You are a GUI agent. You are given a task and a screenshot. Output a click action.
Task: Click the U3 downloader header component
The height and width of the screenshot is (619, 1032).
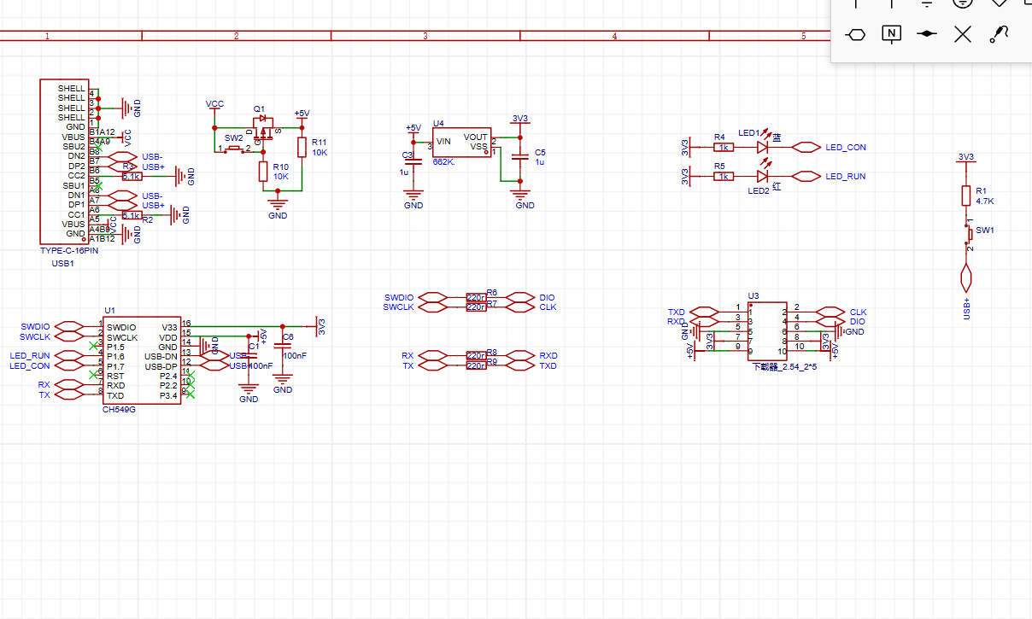click(767, 330)
